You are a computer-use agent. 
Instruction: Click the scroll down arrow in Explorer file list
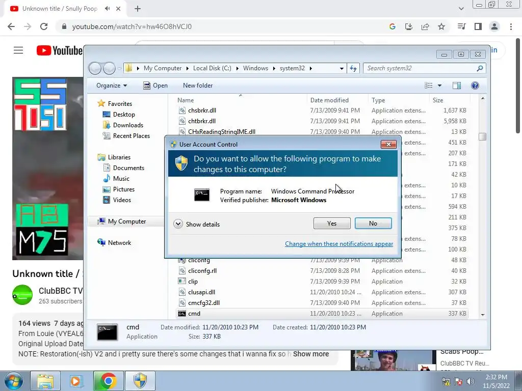pos(483,315)
